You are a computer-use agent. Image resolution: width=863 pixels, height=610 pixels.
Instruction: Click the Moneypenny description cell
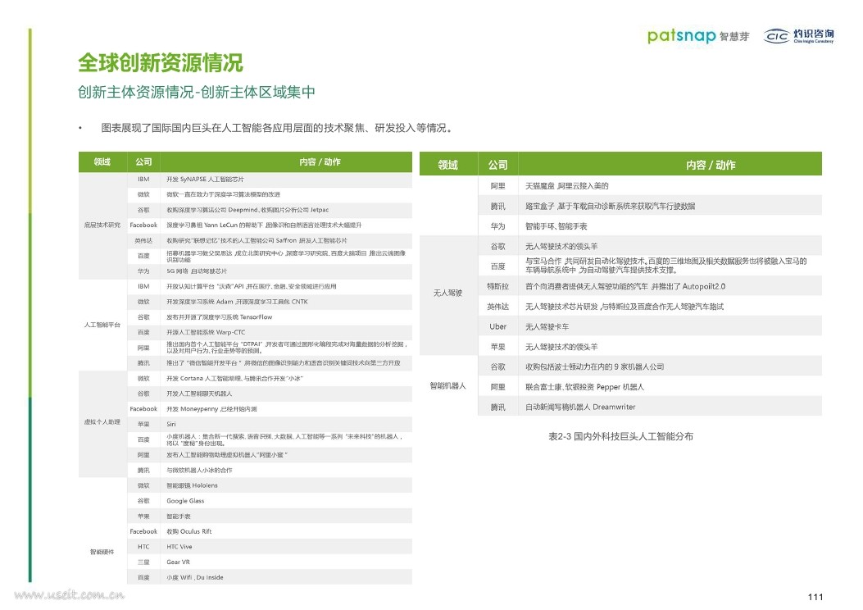pos(286,409)
